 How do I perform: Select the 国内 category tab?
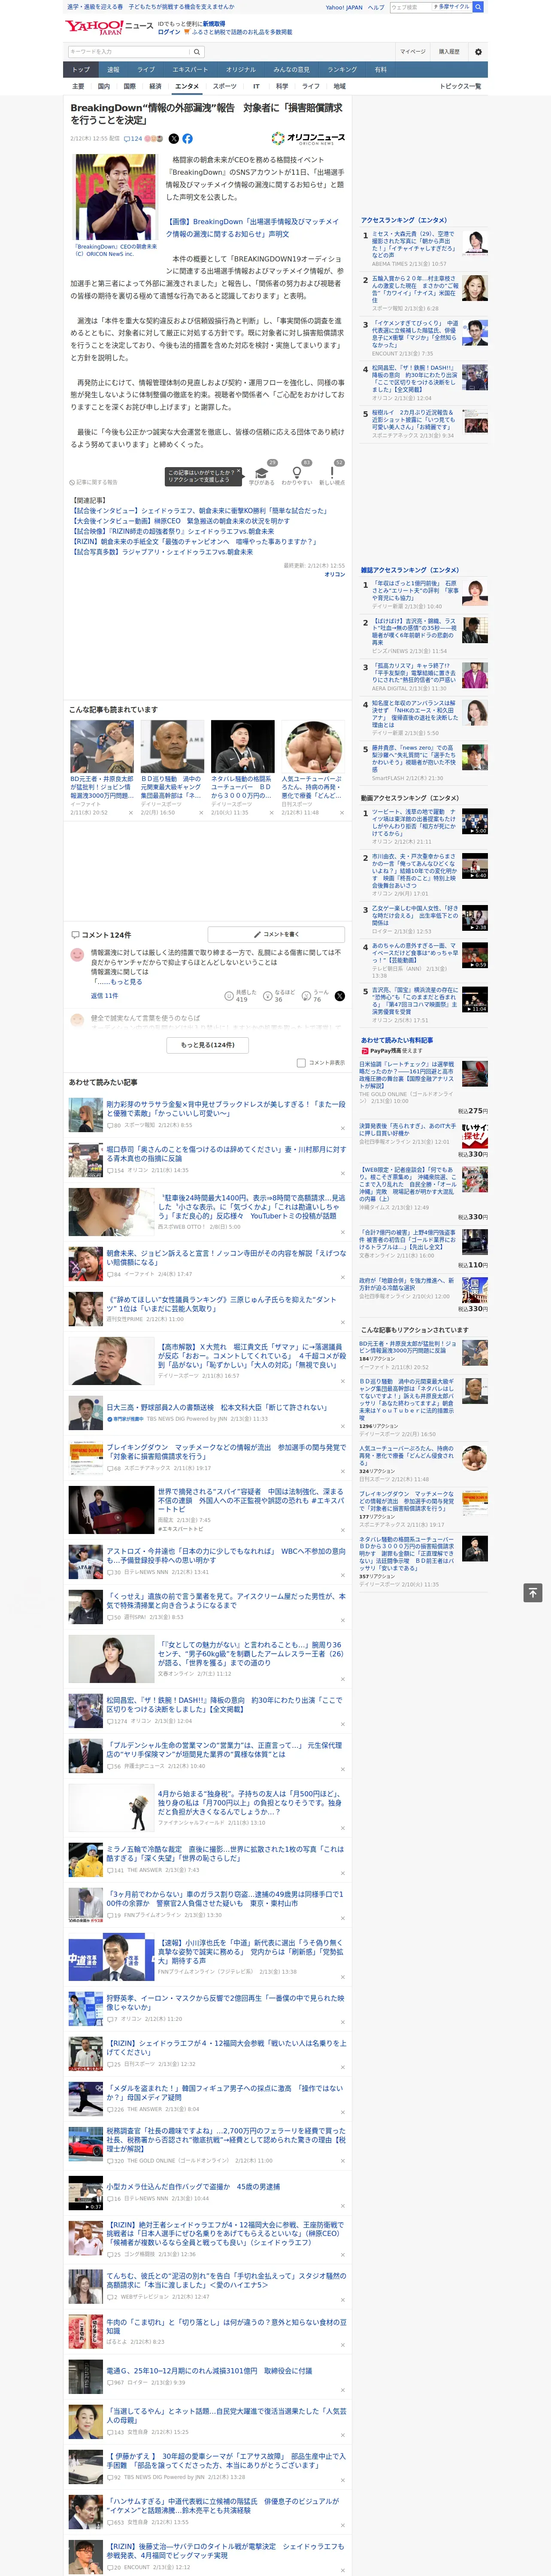pyautogui.click(x=104, y=86)
